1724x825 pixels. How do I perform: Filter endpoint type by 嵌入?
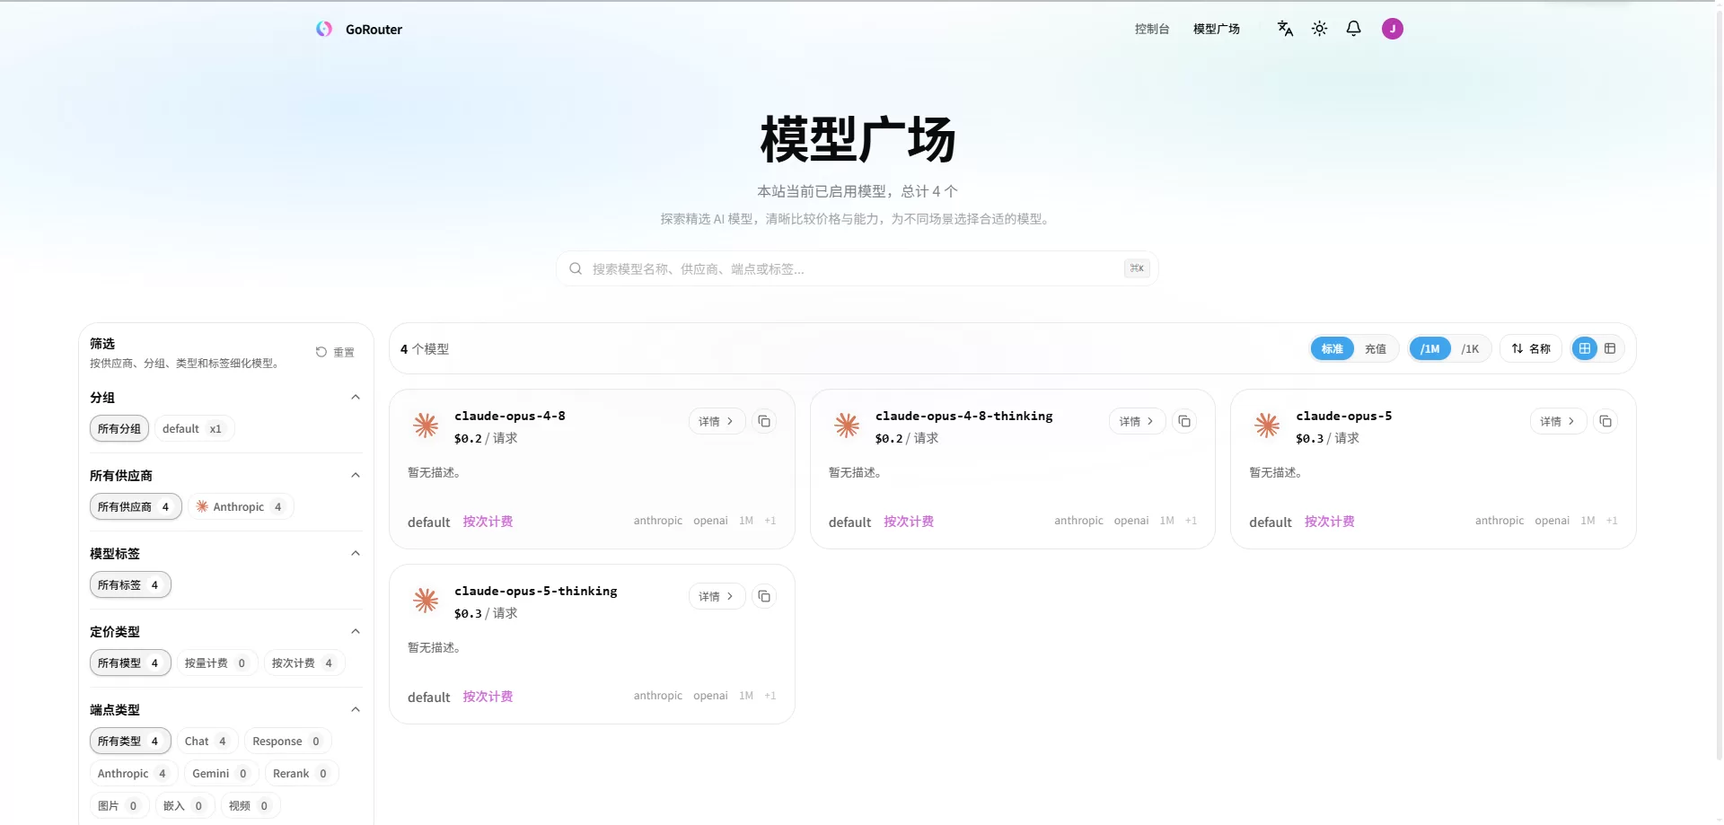click(184, 805)
